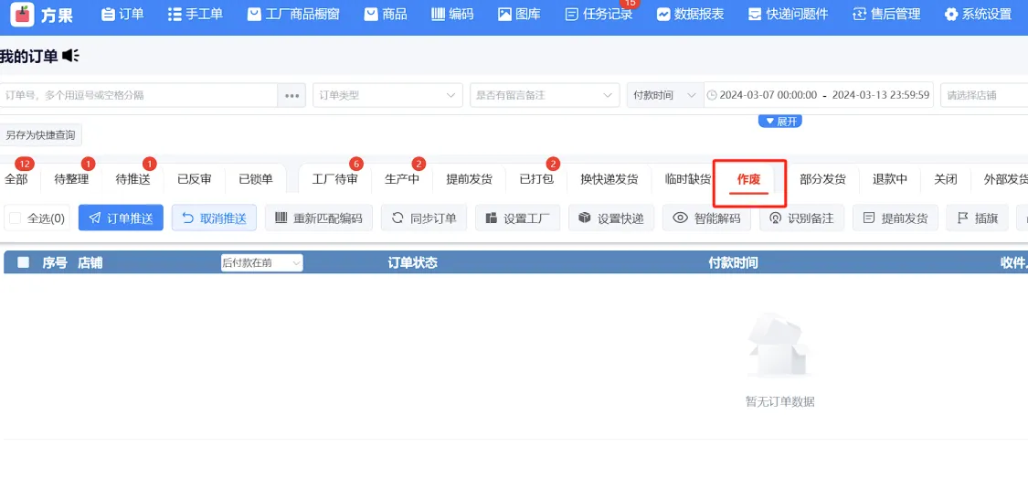Click the 智能解码 eye button
The width and height of the screenshot is (1028, 479).
(706, 218)
